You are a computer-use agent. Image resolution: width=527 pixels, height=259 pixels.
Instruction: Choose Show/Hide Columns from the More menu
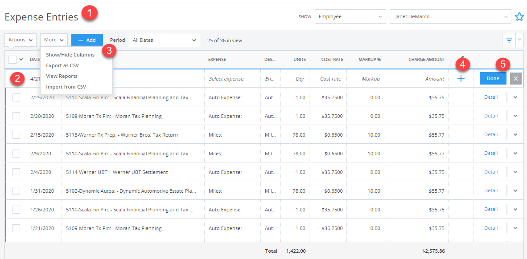[x=70, y=55]
